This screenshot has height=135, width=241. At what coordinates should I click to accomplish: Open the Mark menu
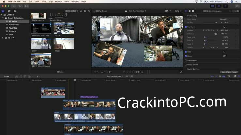(44, 2)
